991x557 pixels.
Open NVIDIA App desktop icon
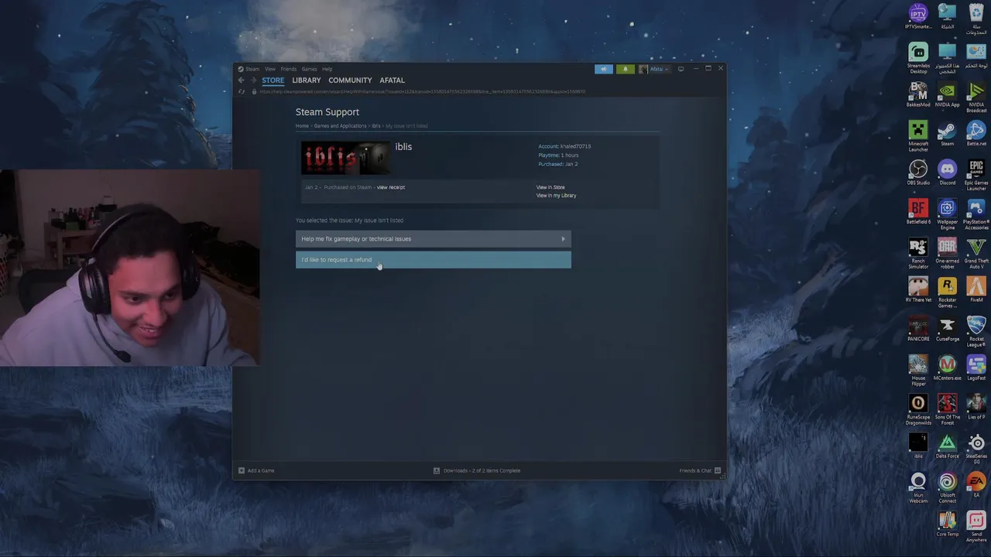[947, 94]
